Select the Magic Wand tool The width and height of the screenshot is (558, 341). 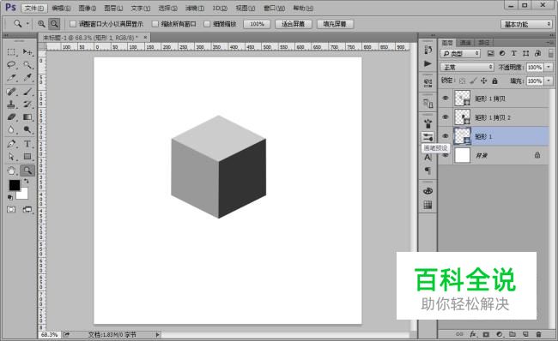[x=27, y=64]
